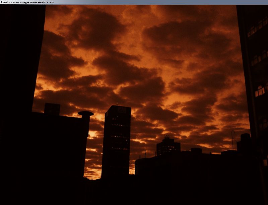
Task: Click the distant building with rooftop antennas
Action: pyautogui.click(x=168, y=146)
